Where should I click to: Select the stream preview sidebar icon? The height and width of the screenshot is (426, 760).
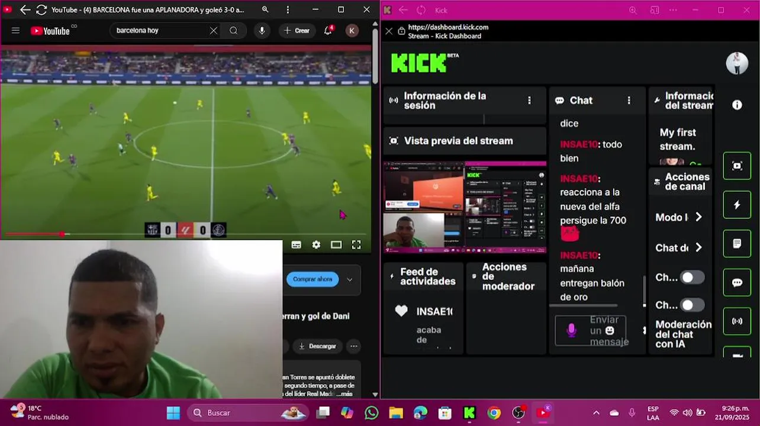point(737,166)
